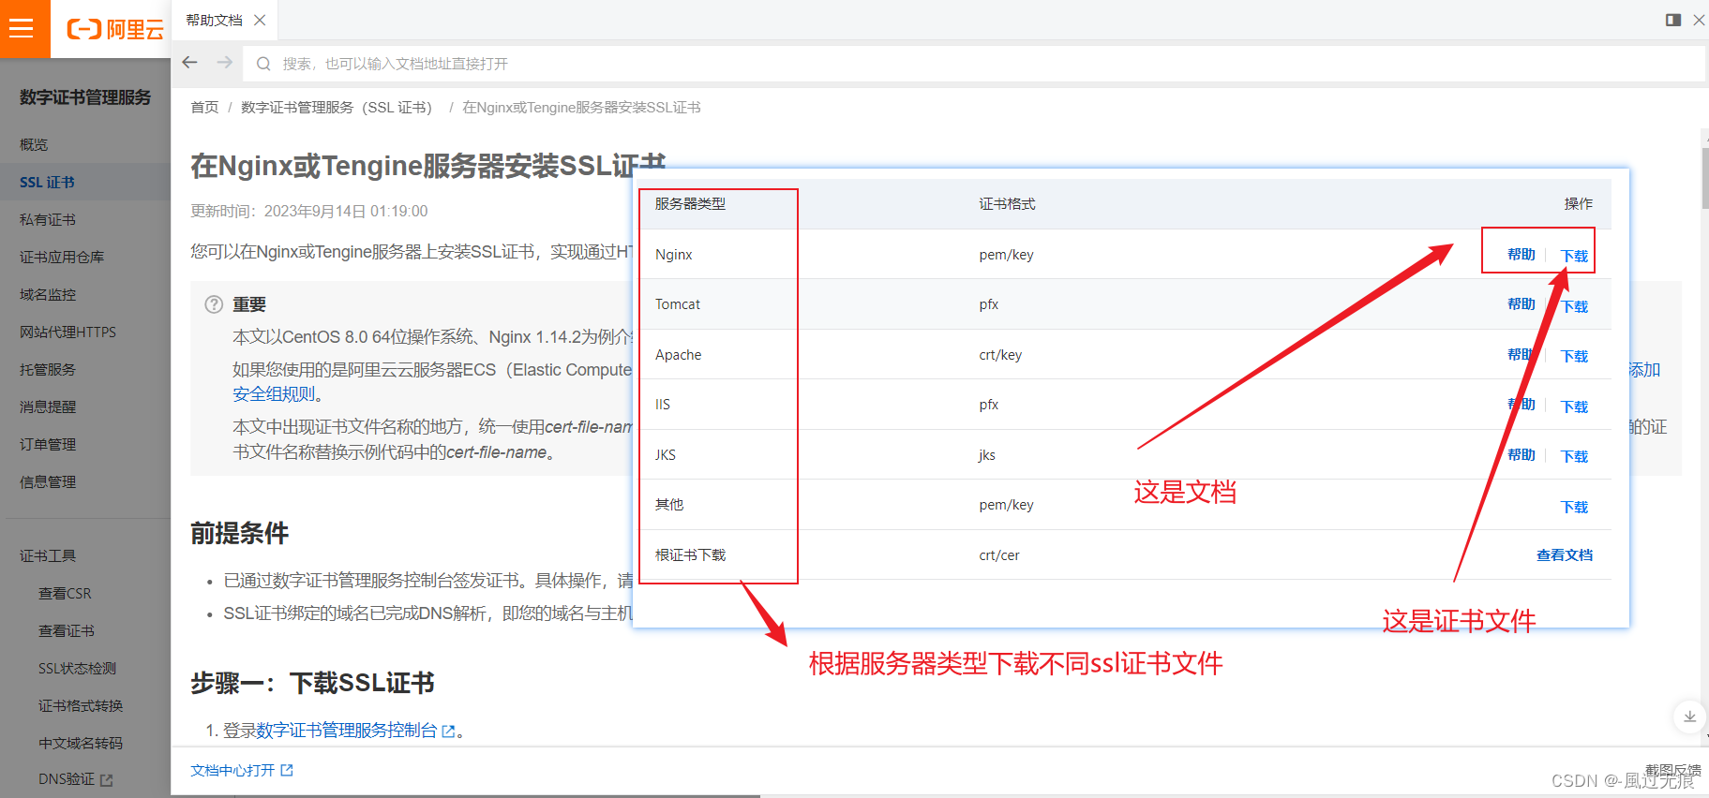Open 域名监控 in the sidebar
Image resolution: width=1709 pixels, height=798 pixels.
[x=48, y=294]
